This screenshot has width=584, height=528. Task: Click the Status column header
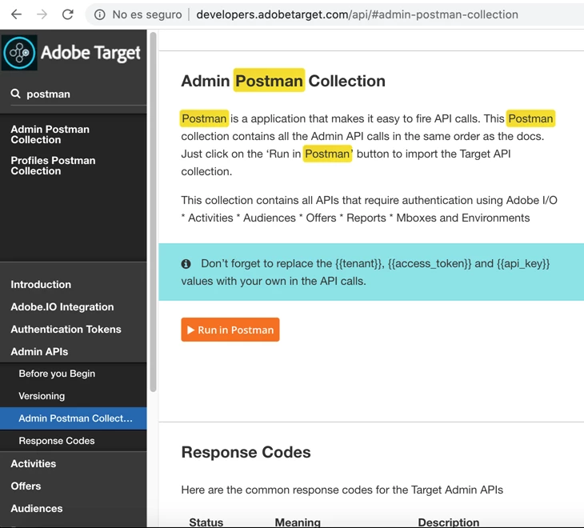[x=206, y=522]
